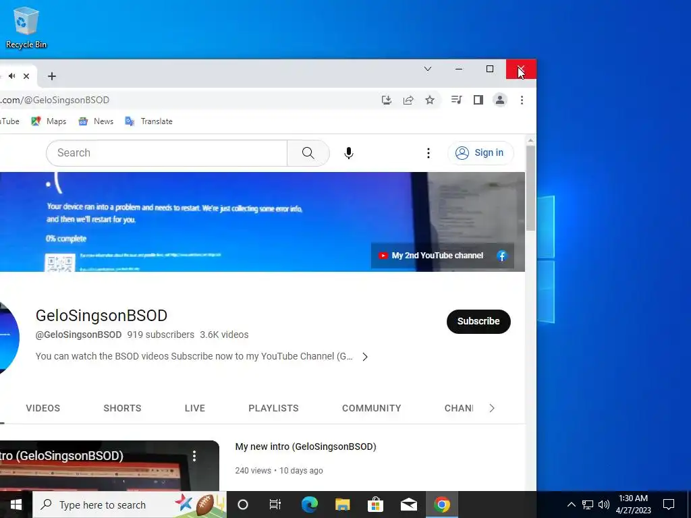Switch to the LIVE tab
Screen dimensions: 691x518
tap(195, 408)
